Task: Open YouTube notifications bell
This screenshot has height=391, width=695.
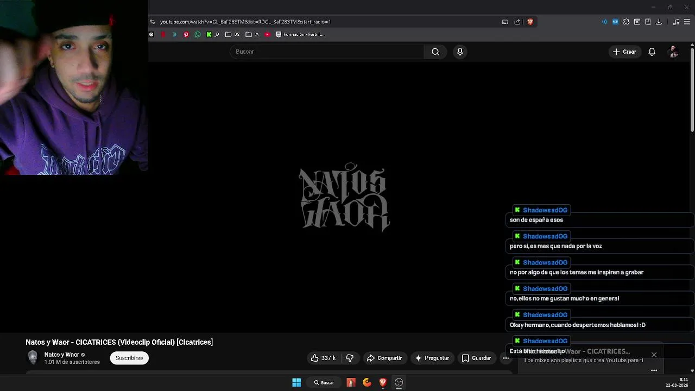Action: pos(652,52)
